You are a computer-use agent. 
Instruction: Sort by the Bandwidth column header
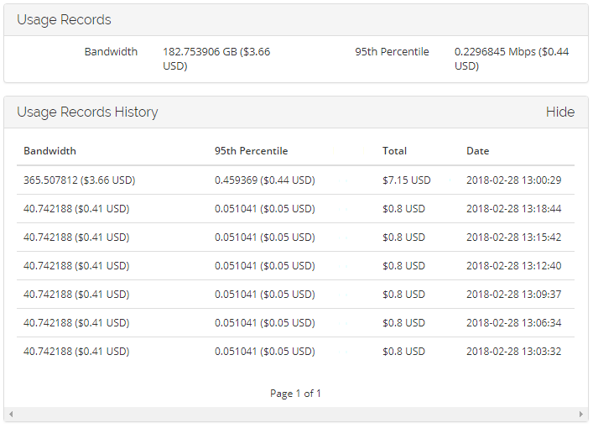49,151
